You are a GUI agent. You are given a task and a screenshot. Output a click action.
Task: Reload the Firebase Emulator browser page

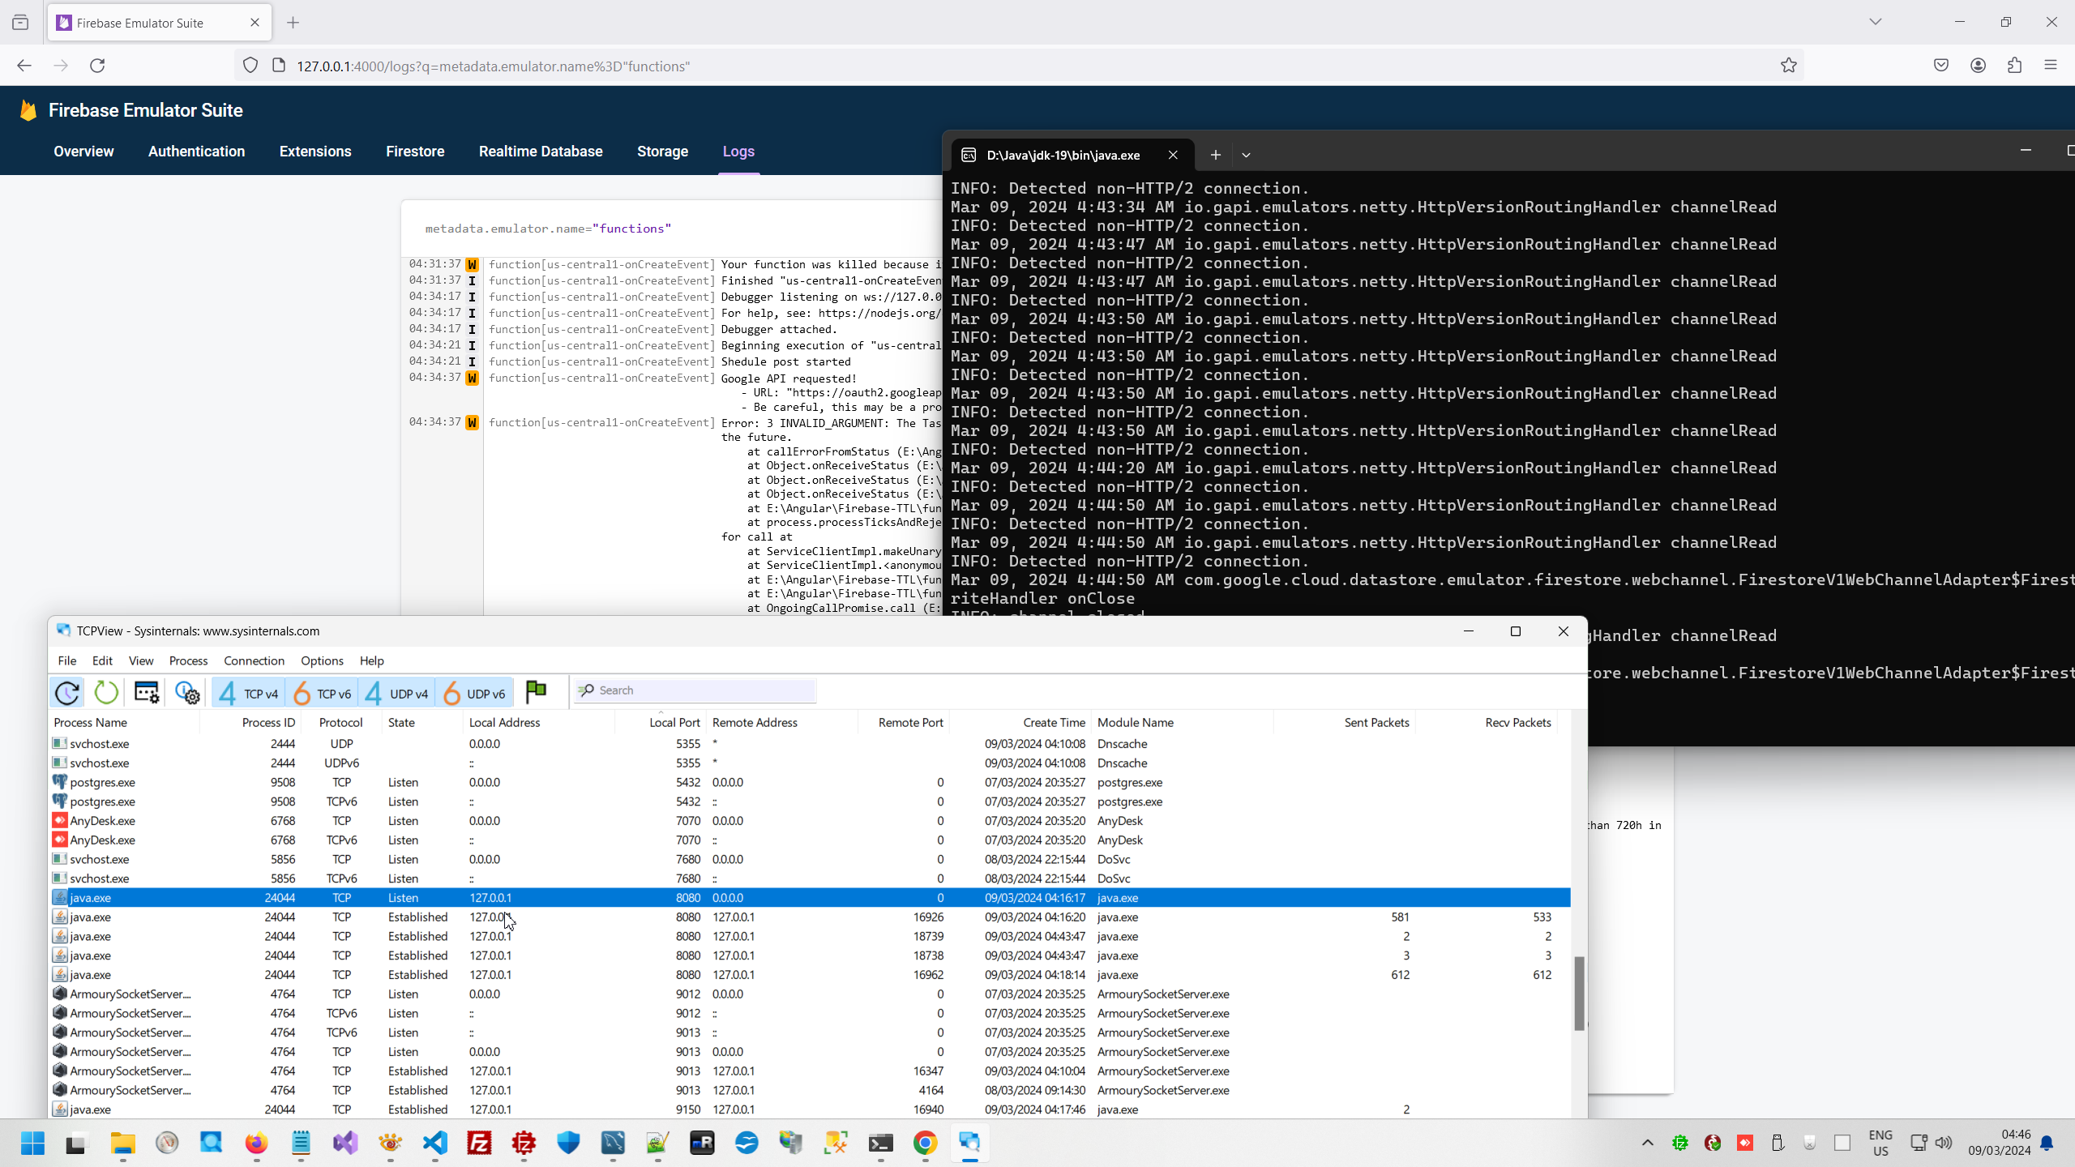tap(97, 66)
